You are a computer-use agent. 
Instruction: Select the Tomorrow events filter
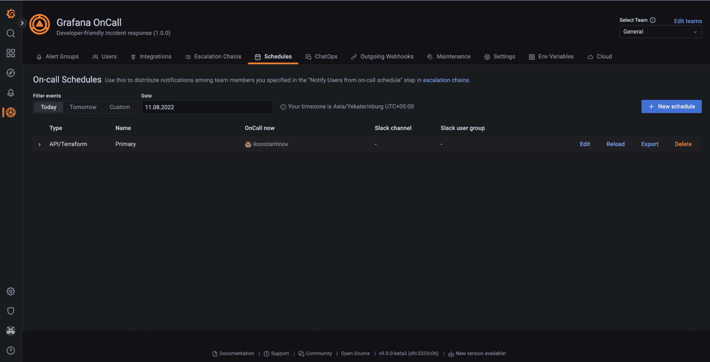coord(83,107)
